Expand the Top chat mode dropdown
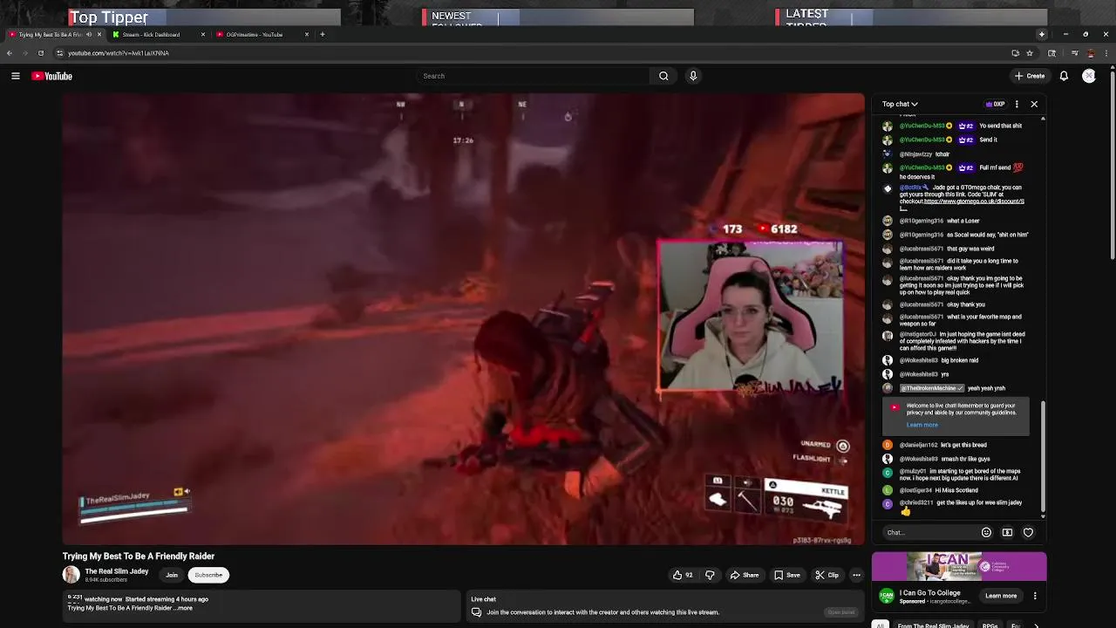 click(x=900, y=104)
